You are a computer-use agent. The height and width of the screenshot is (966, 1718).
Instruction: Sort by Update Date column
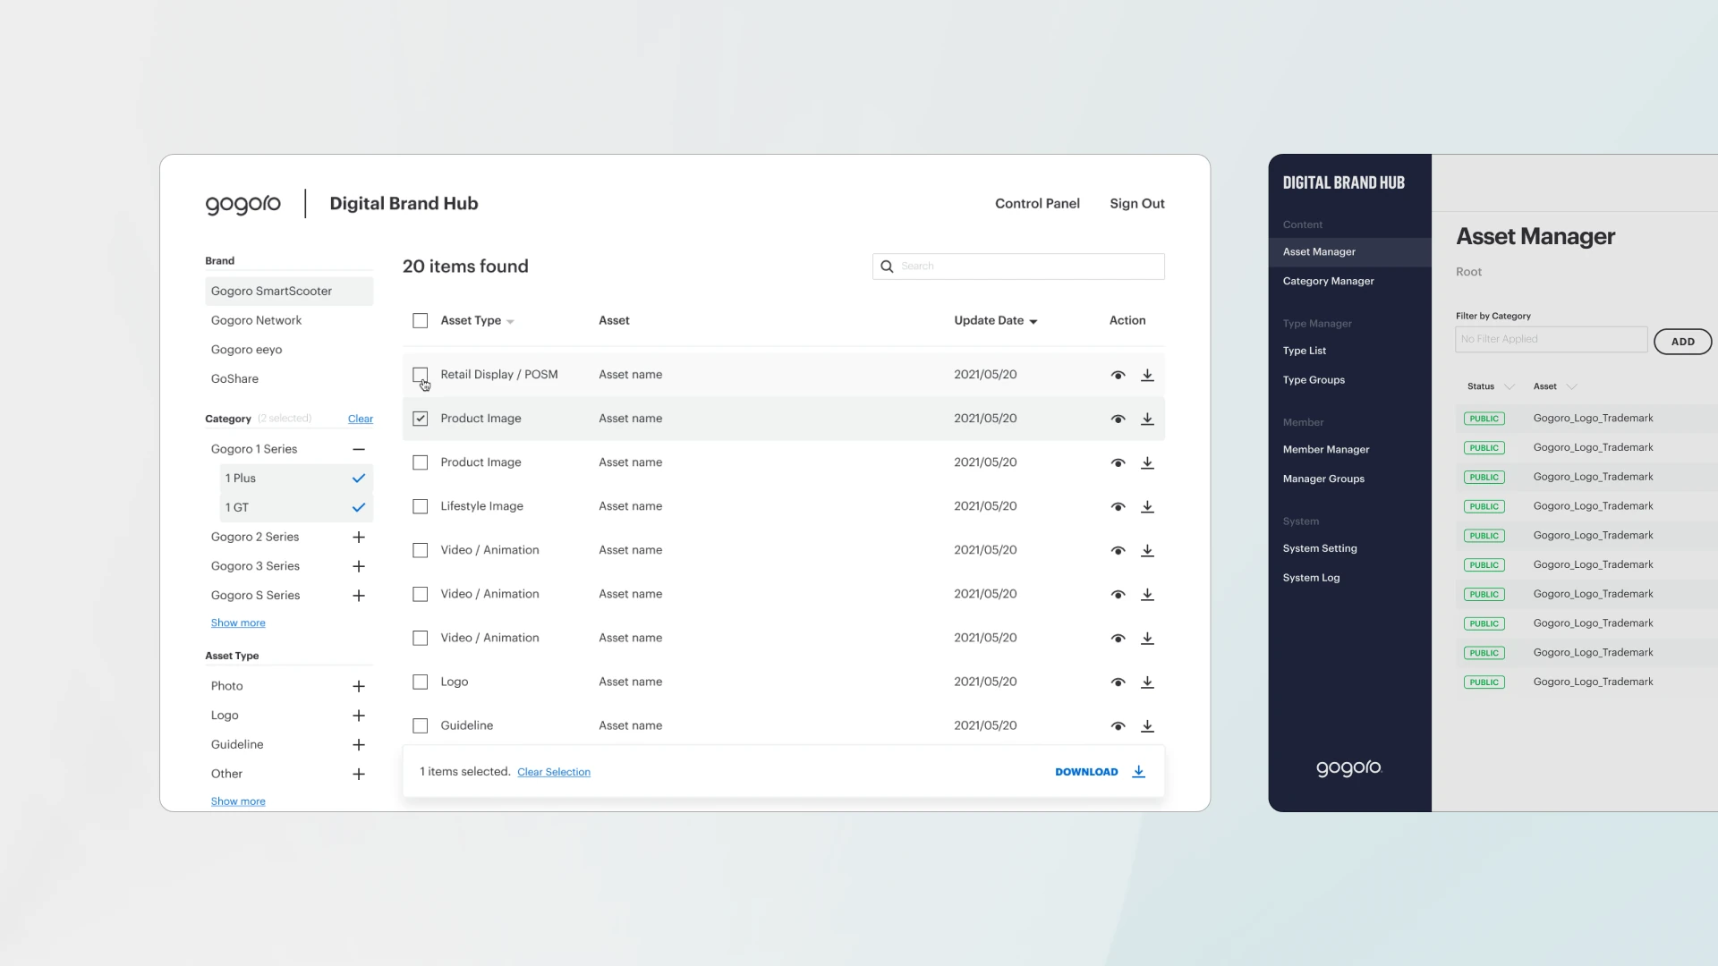pos(995,320)
